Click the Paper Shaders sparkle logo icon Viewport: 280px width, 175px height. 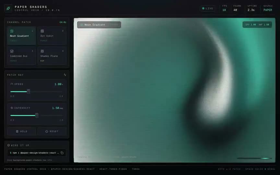click(x=8, y=8)
